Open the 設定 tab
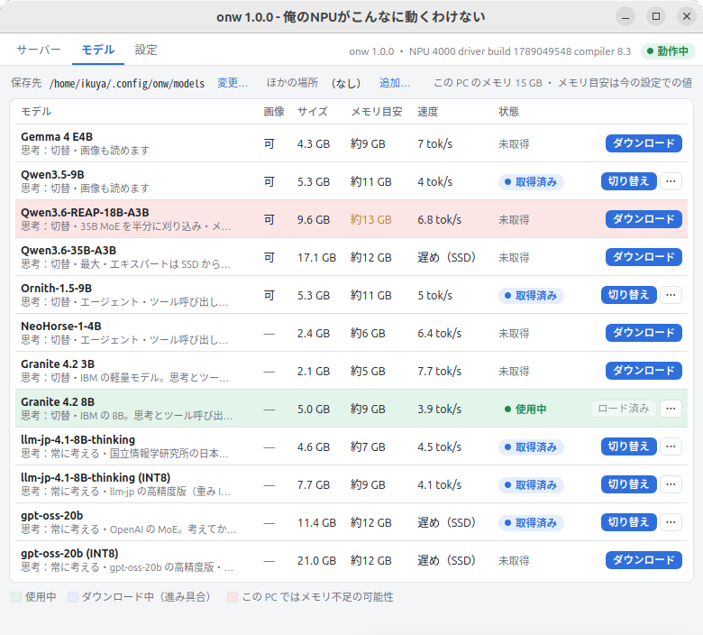 (146, 50)
